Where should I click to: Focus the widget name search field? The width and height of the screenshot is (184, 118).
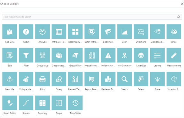coord(92,17)
